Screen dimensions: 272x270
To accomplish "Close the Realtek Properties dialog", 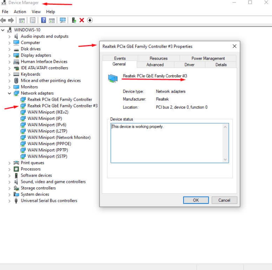I will click(x=234, y=46).
